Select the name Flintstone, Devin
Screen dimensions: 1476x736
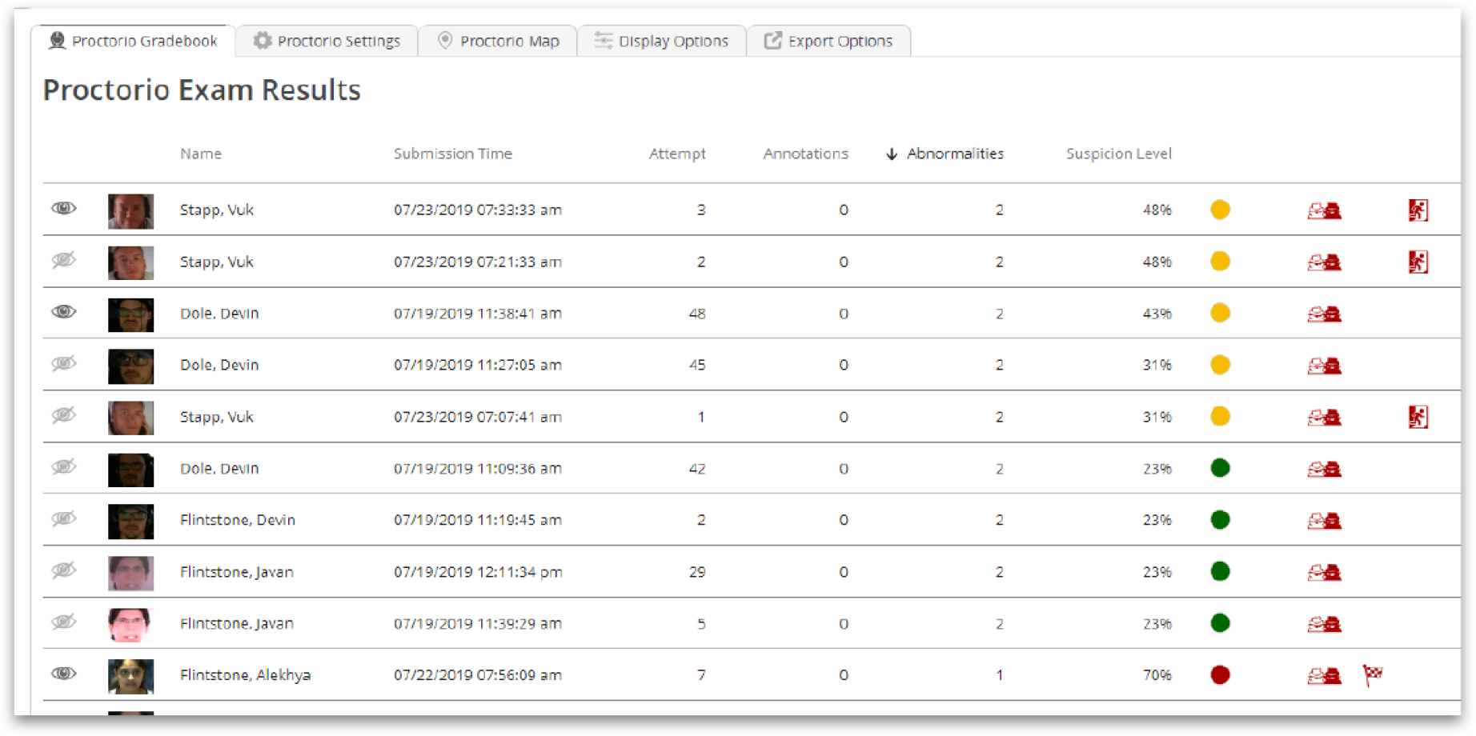pyautogui.click(x=238, y=520)
